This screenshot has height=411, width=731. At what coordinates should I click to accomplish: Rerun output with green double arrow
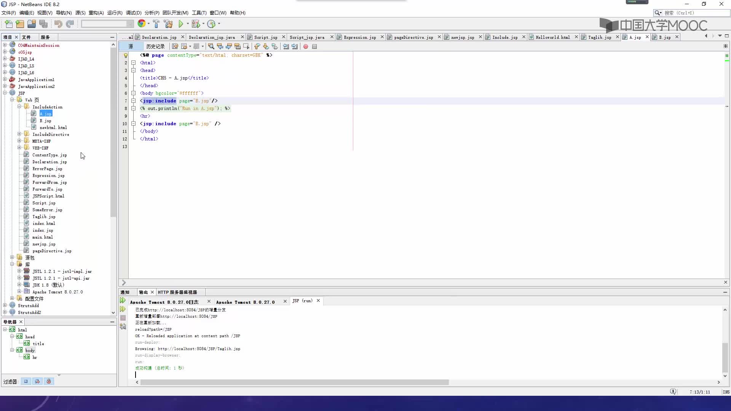click(x=123, y=301)
